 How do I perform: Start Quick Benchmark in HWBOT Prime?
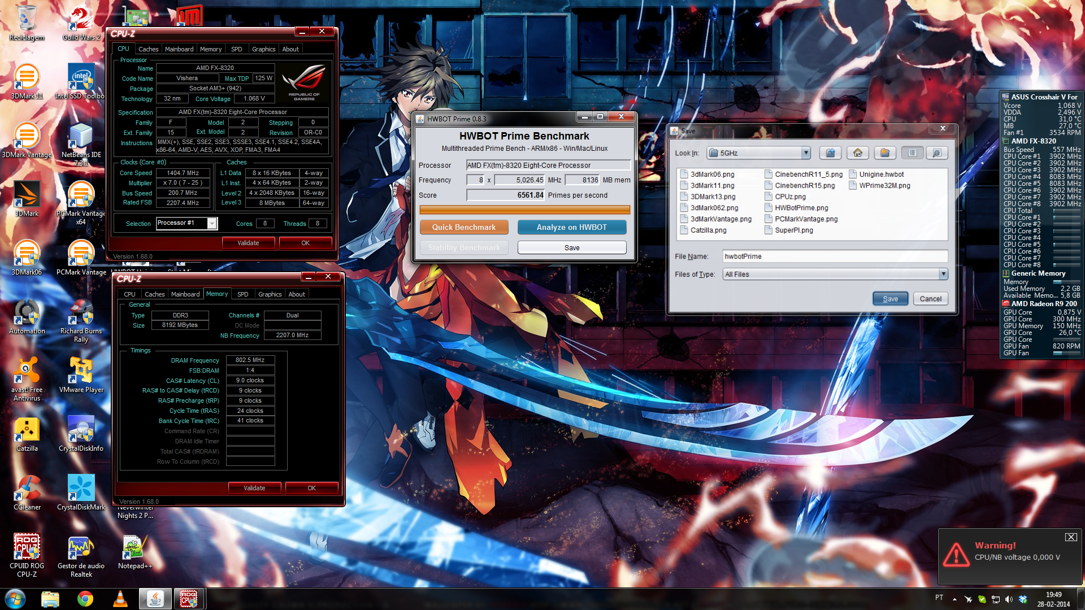[x=464, y=227]
